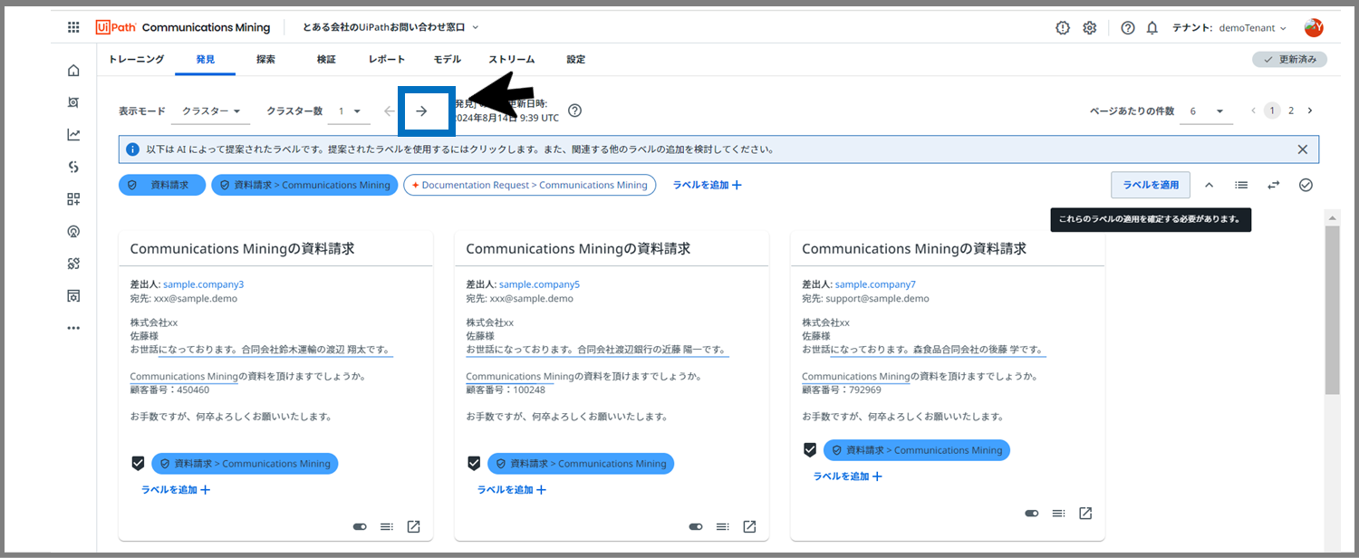The height and width of the screenshot is (558, 1359).
Task: Go to the previous cluster arrow
Action: 389,111
